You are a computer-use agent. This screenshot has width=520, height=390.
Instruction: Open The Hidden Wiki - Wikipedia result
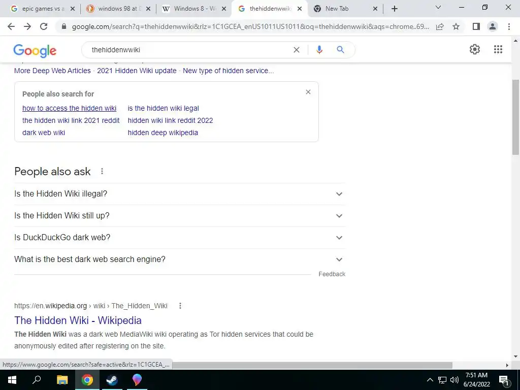[78, 320]
